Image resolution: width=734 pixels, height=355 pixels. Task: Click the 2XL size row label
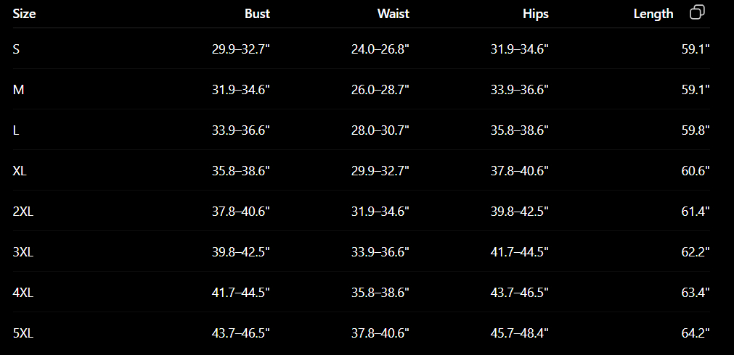point(23,212)
